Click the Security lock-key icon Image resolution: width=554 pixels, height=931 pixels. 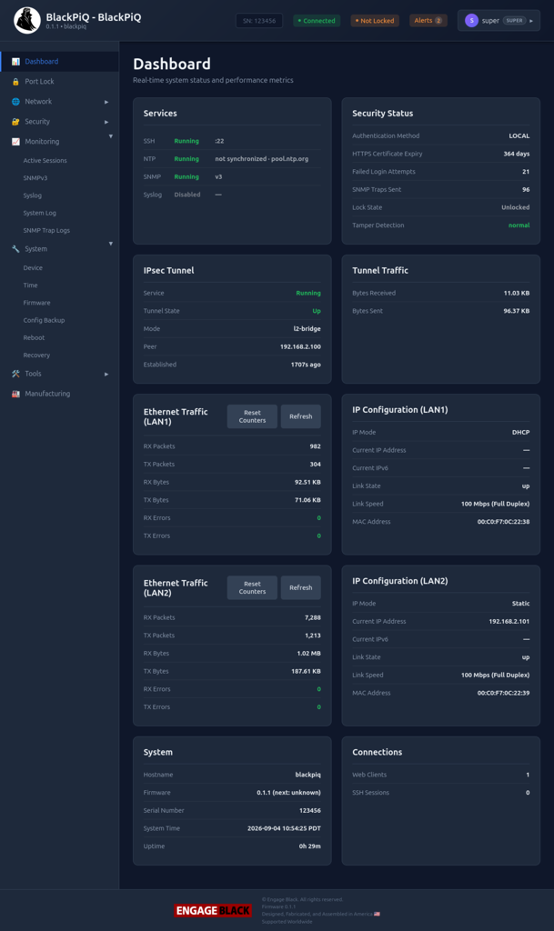pos(15,122)
